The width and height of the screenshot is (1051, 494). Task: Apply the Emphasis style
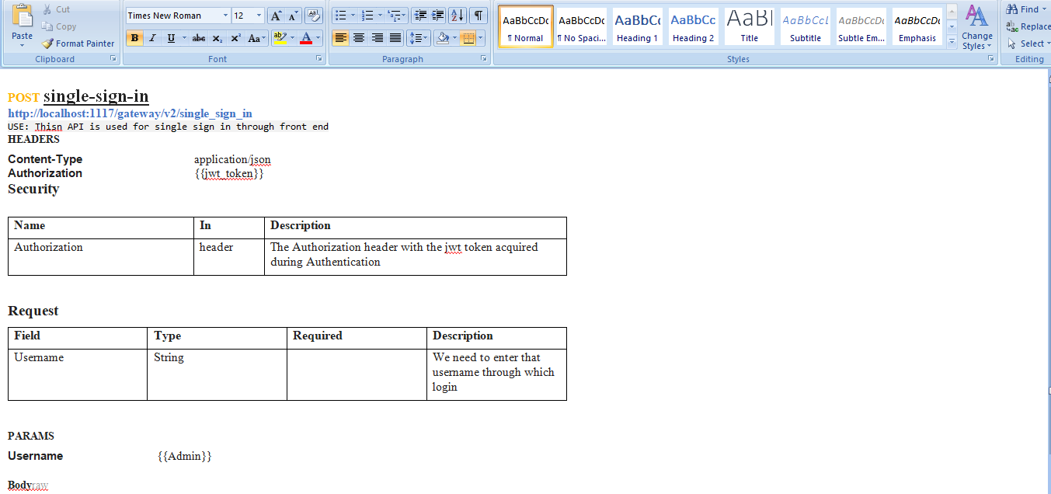click(x=917, y=27)
